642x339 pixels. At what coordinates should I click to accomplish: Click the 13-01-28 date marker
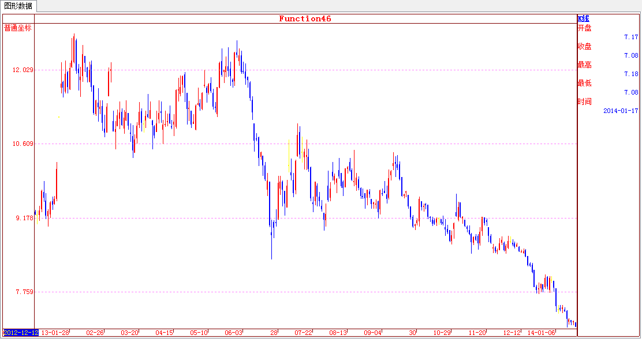click(x=55, y=333)
